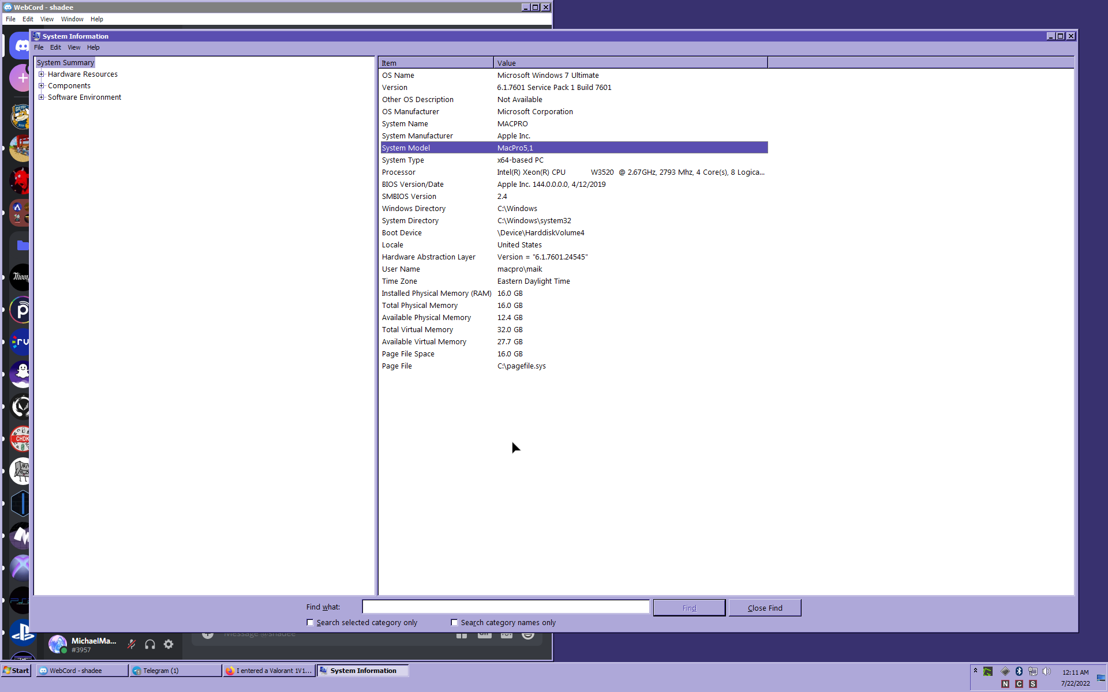Open the blue folder in Discord server list
Viewport: 1108px width, 692px height.
(x=21, y=245)
